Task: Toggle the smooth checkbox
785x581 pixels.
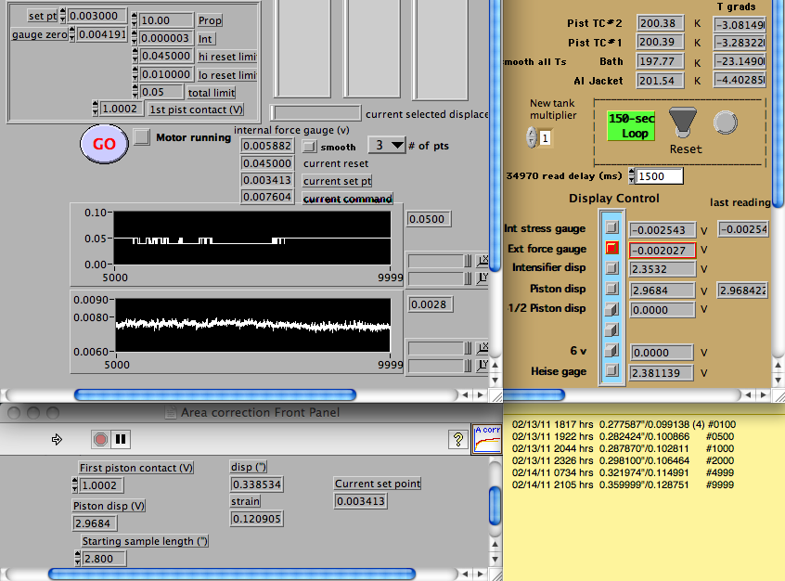Action: tap(311, 147)
